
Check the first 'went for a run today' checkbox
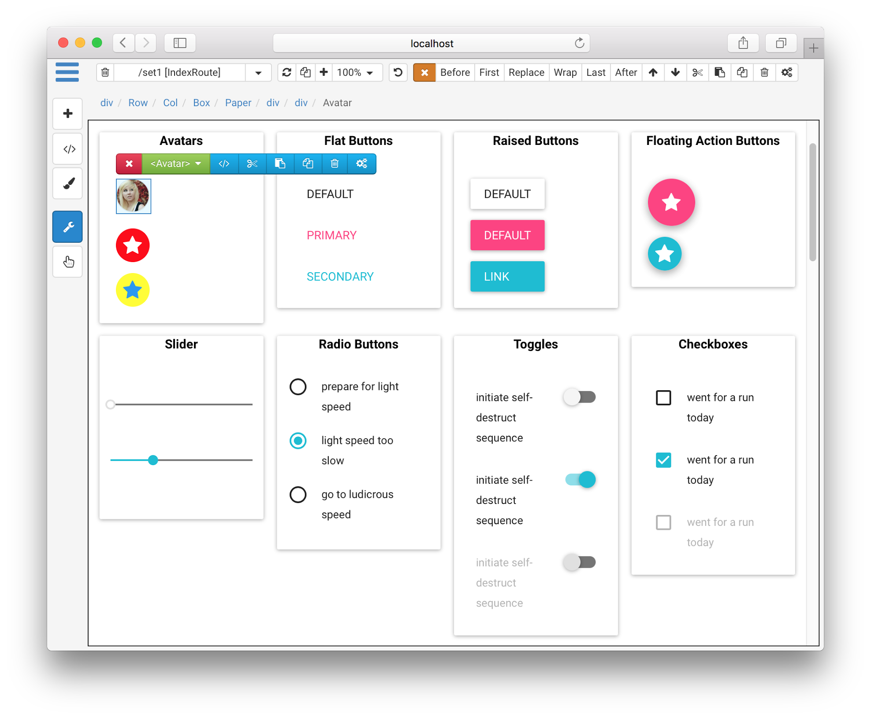[x=663, y=398]
